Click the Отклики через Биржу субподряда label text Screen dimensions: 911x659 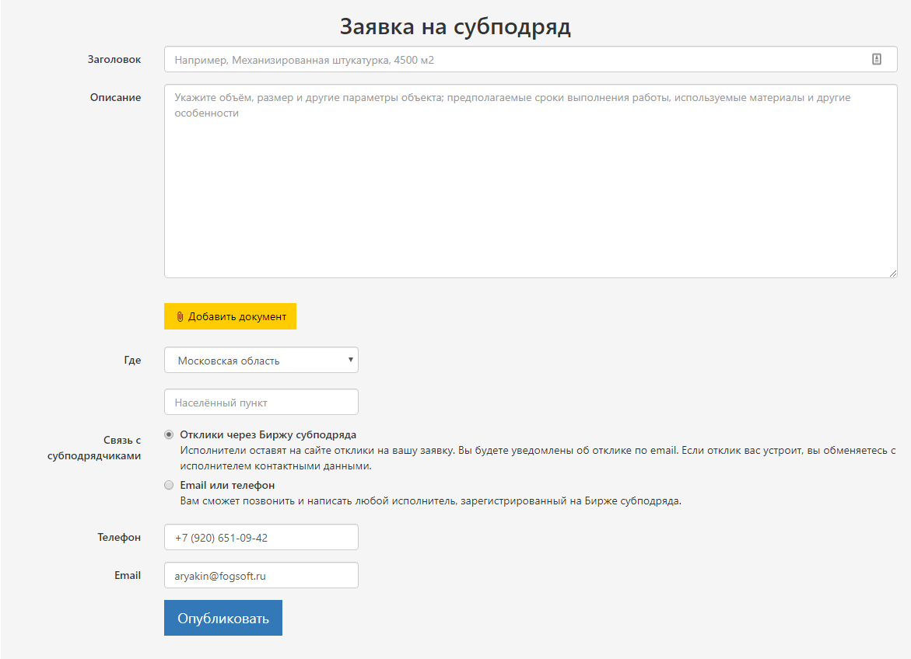[268, 435]
